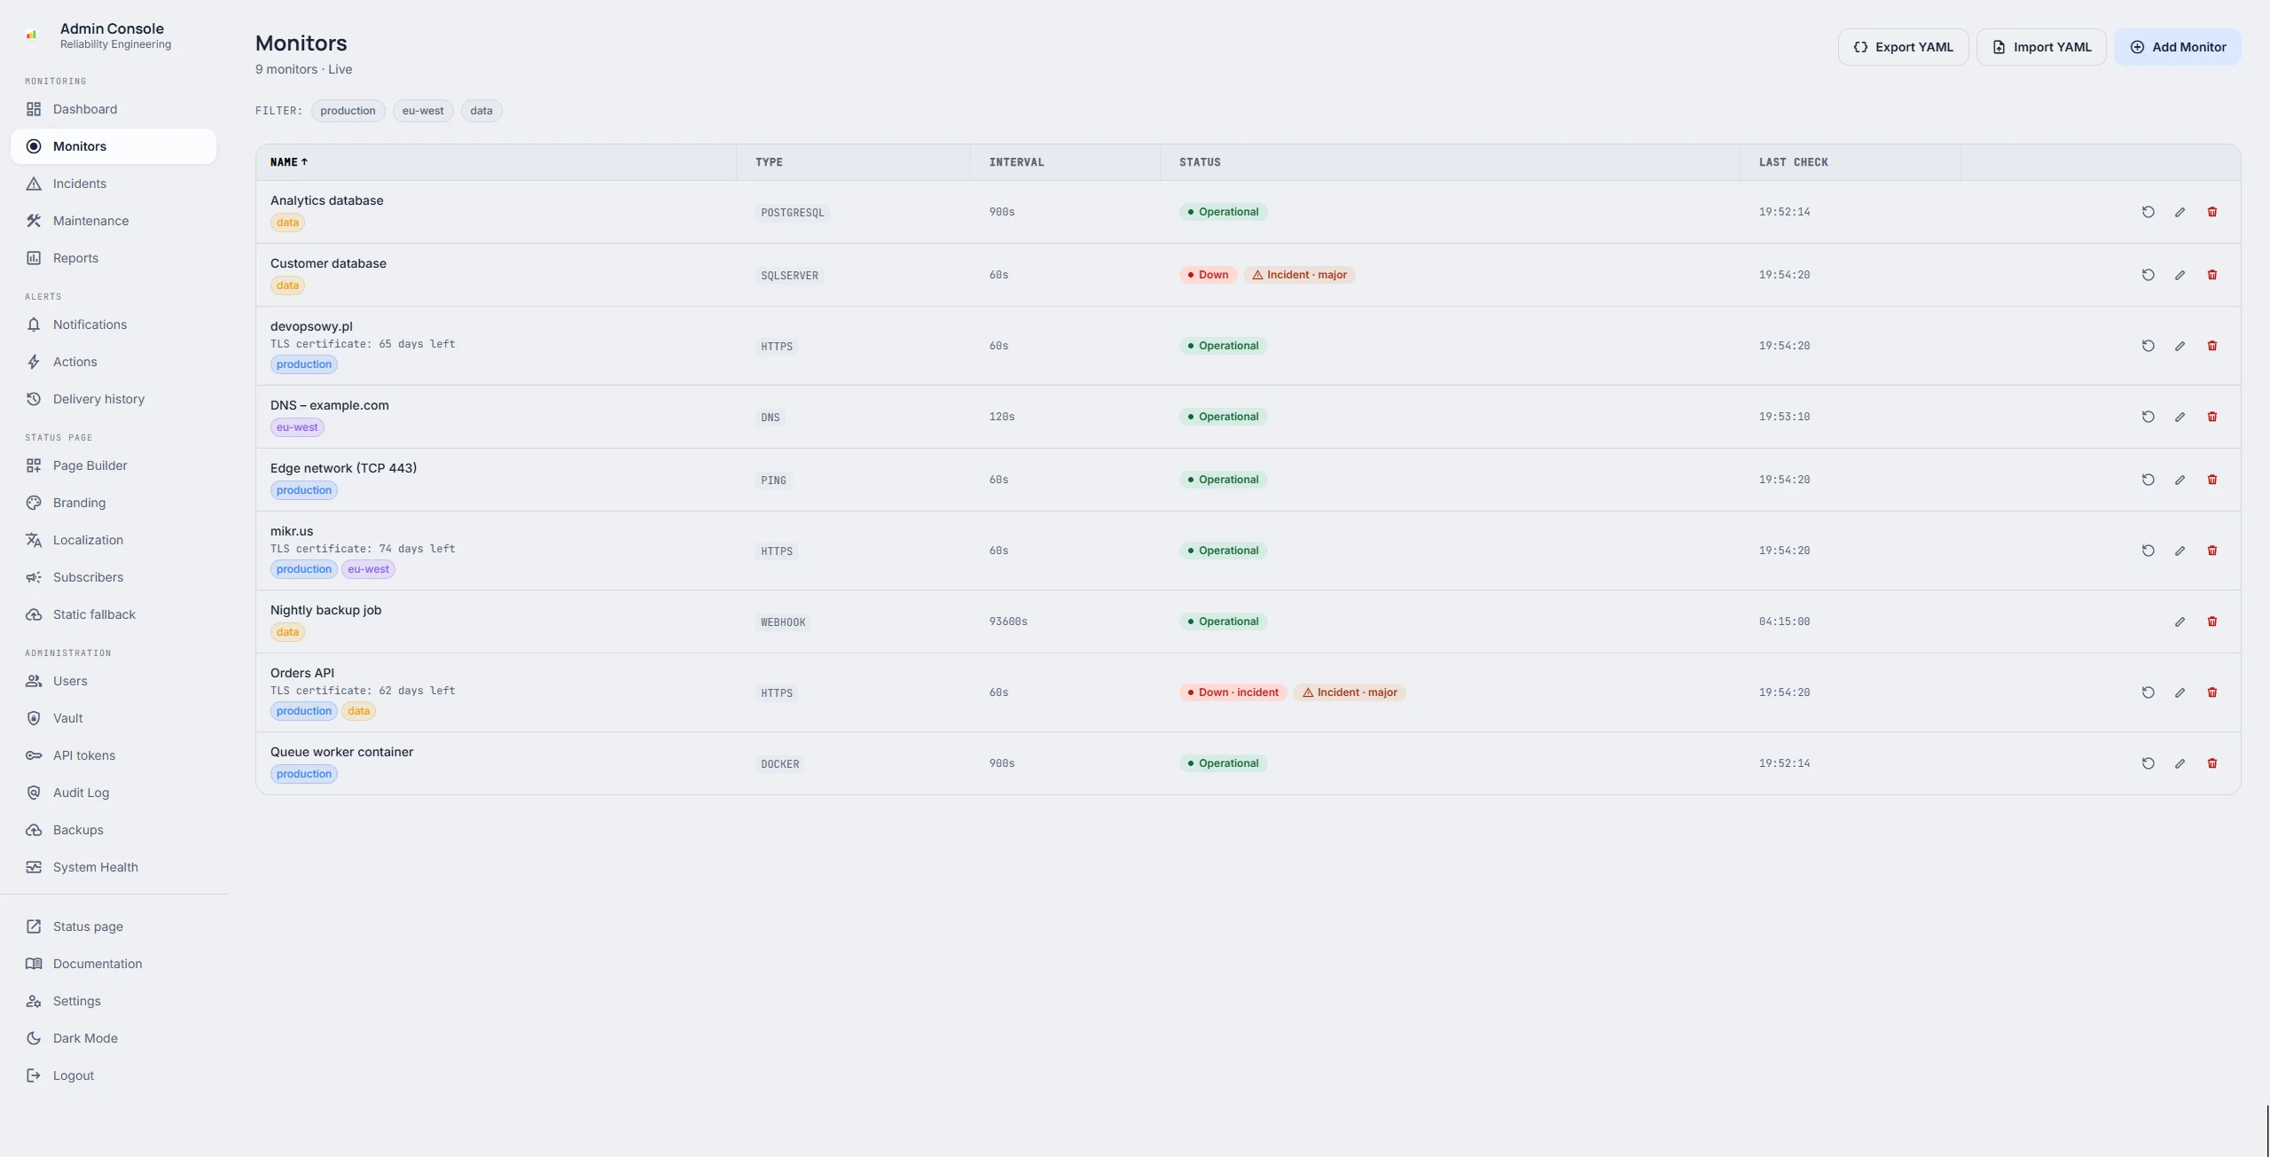Open the Incidents page
Screen dimensions: 2270x1157
[x=113, y=184]
